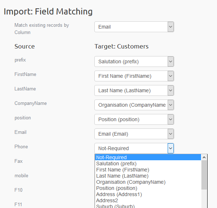
Task: Click the dropdown list scrollbar thumb
Action: pyautogui.click(x=204, y=175)
